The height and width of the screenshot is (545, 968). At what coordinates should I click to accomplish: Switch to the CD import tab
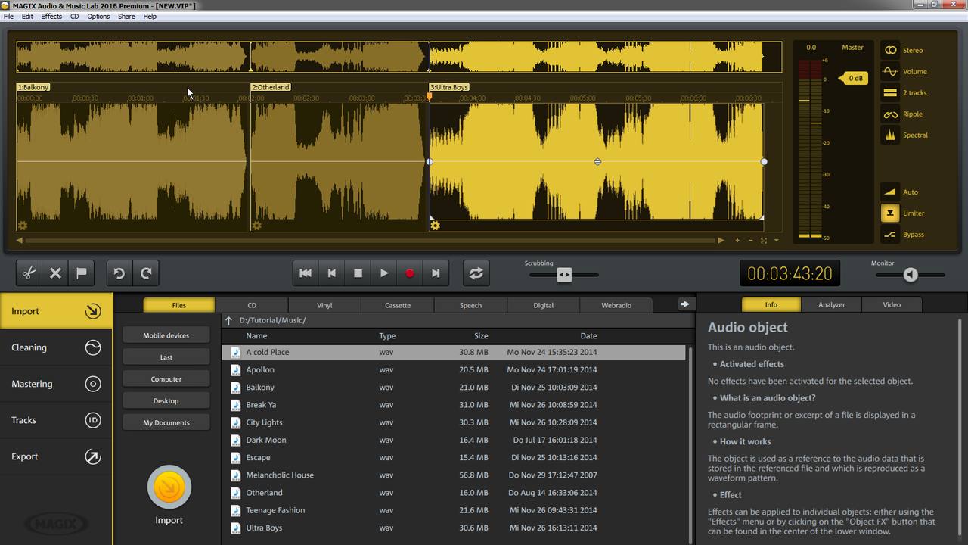click(x=252, y=305)
